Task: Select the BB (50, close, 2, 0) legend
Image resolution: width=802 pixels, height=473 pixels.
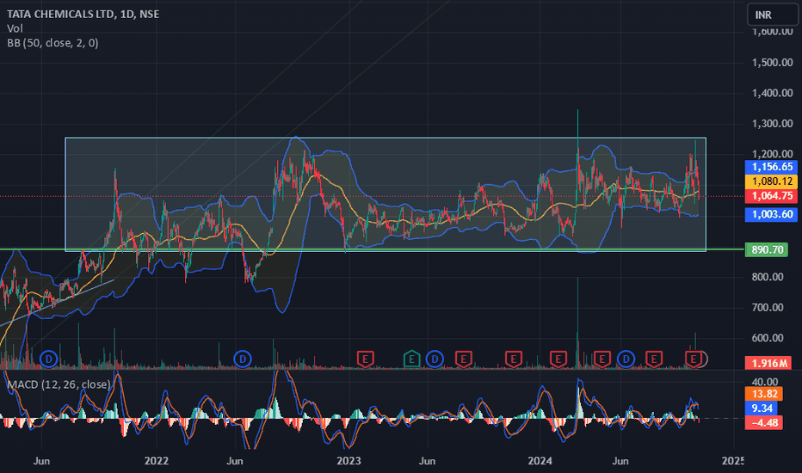Action: (52, 43)
